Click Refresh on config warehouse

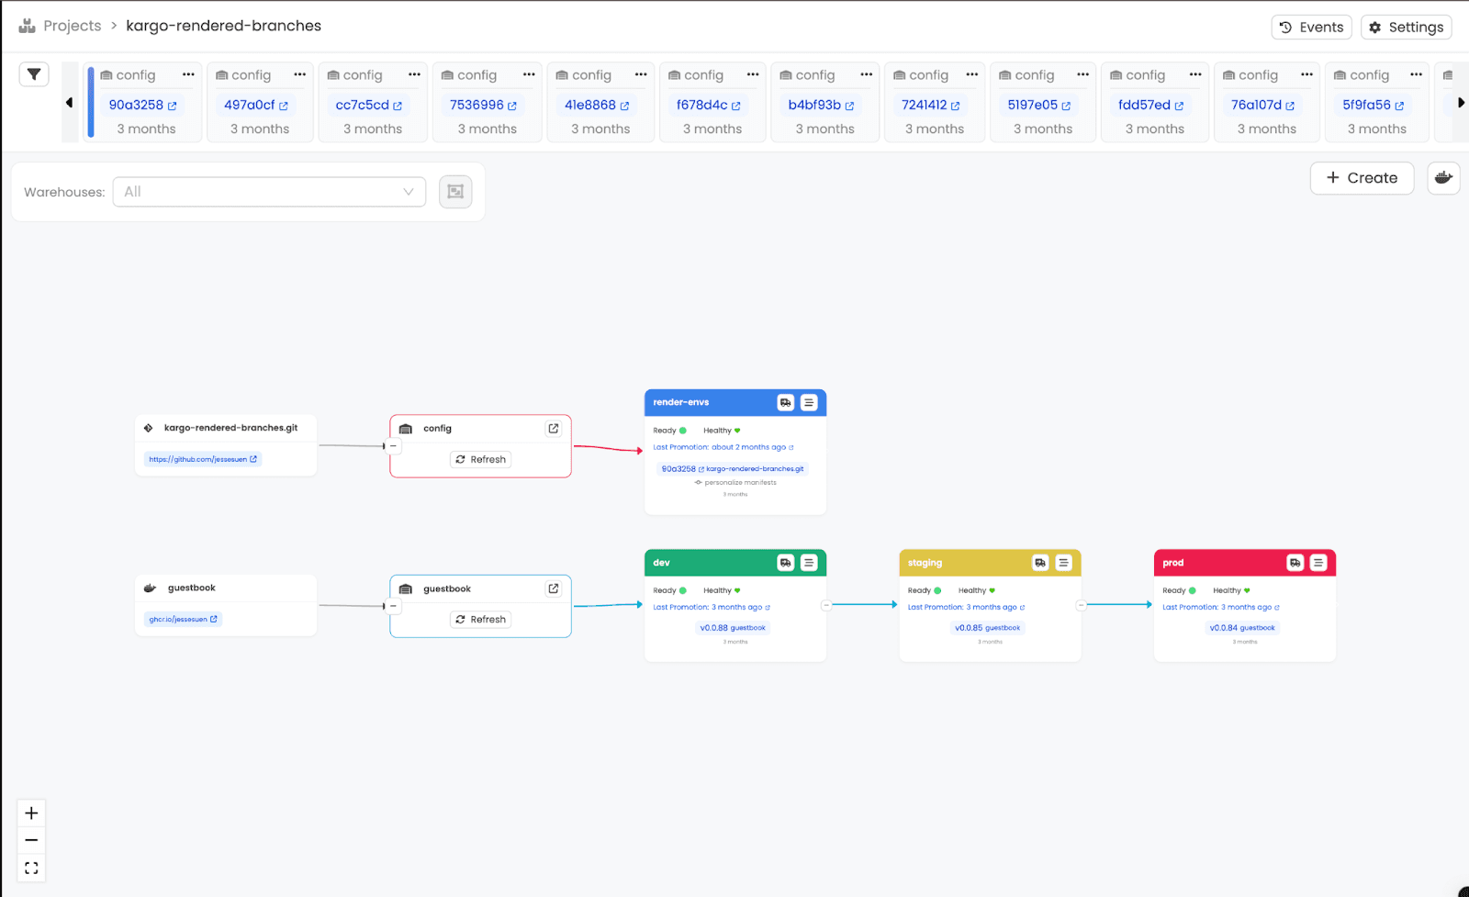click(x=480, y=459)
